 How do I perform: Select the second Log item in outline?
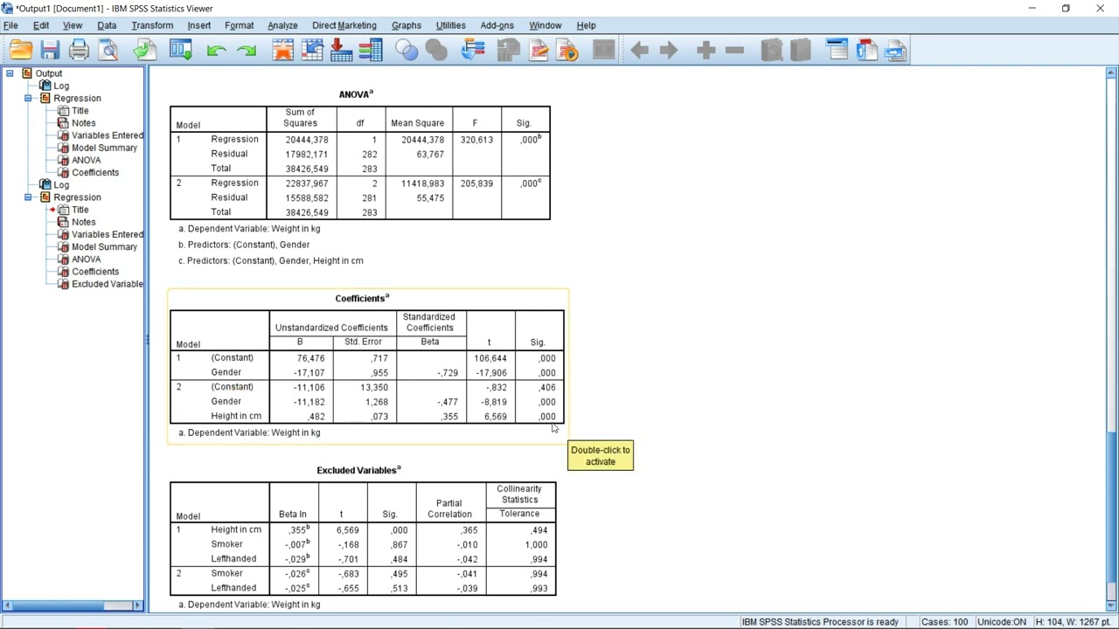click(x=61, y=184)
